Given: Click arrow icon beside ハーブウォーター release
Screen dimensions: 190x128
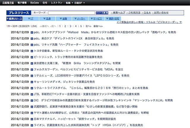Looking at the screenshot, I should [x=32, y=45].
